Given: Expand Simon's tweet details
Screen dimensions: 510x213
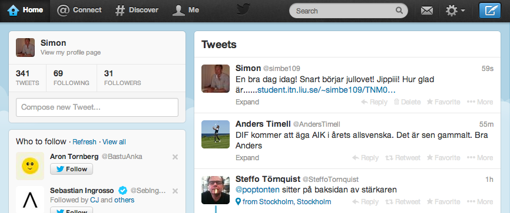Looking at the screenshot, I should [247, 102].
